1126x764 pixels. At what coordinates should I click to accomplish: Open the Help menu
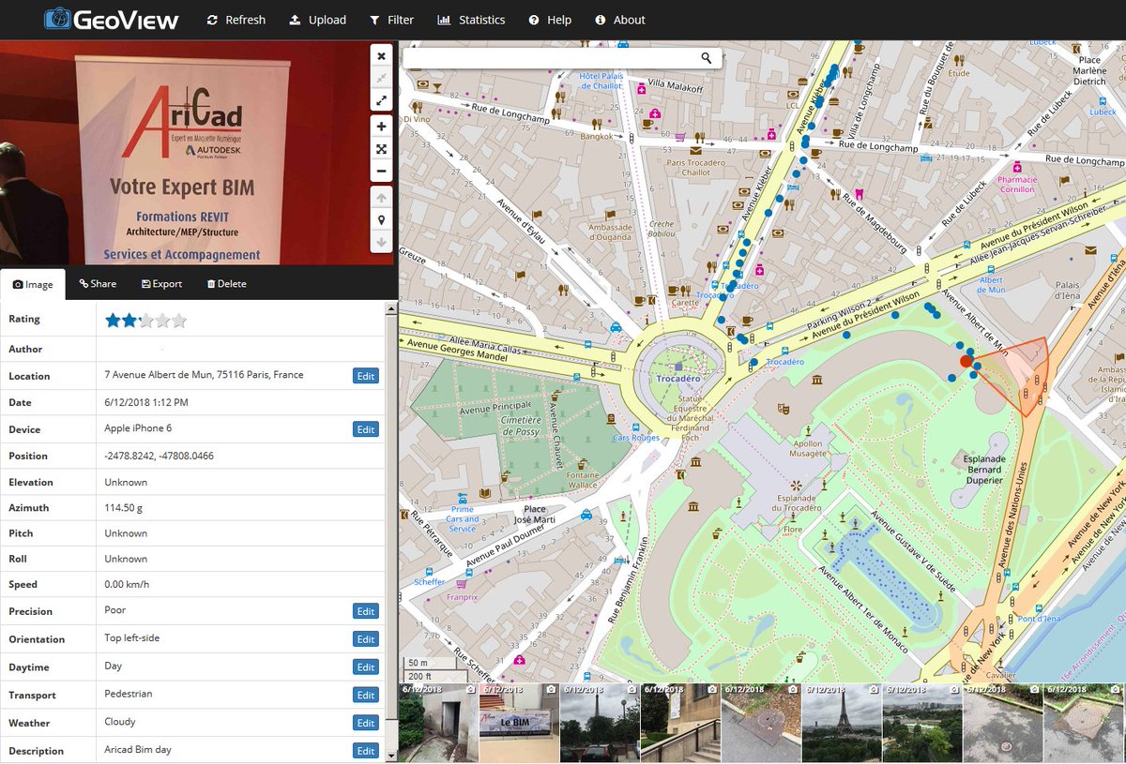550,20
